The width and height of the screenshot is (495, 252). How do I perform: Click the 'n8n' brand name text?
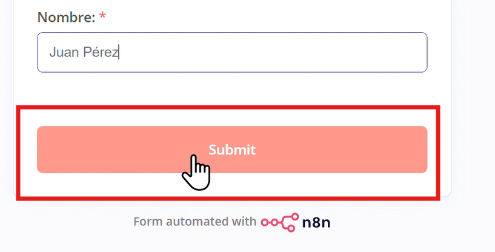316,222
